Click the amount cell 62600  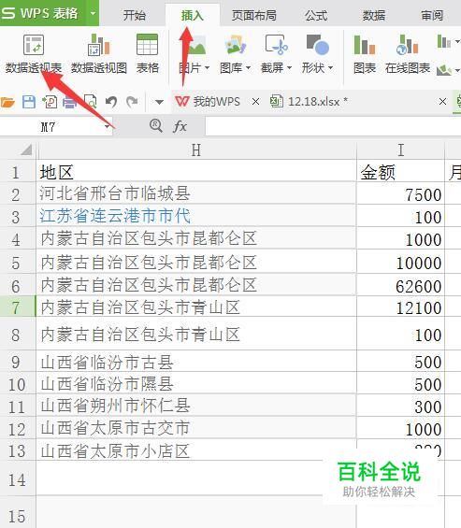pyautogui.click(x=400, y=285)
